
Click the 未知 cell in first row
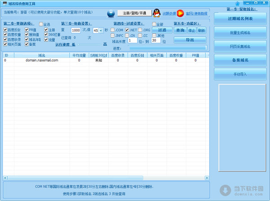click(x=99, y=60)
